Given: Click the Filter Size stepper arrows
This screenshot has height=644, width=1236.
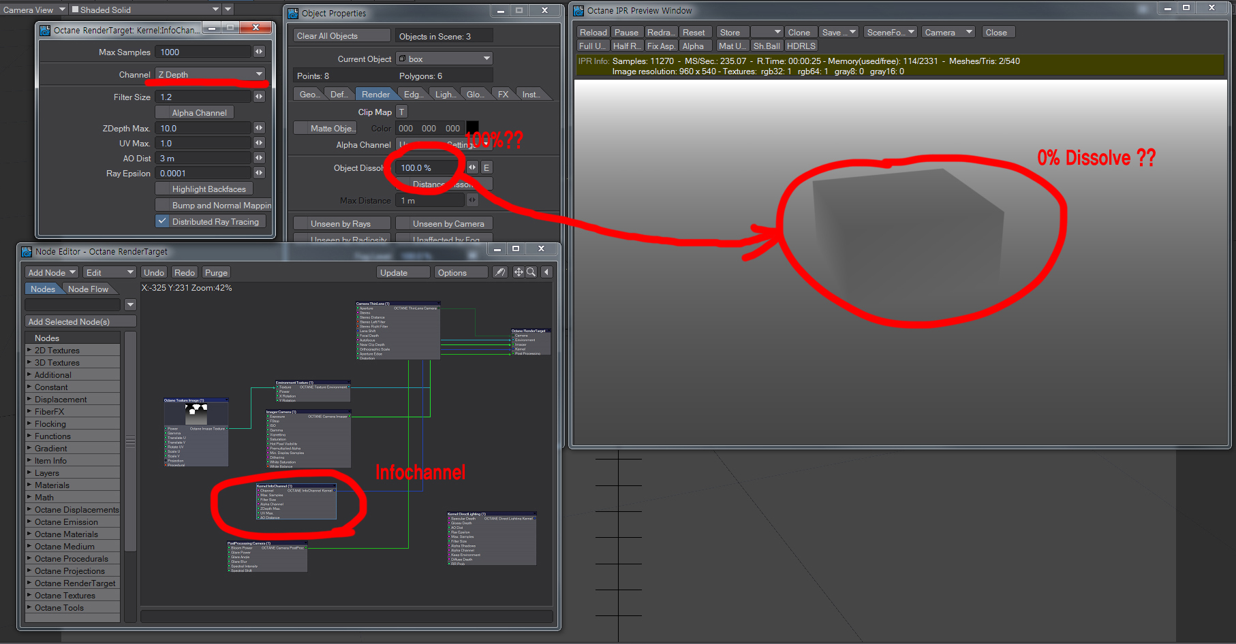Looking at the screenshot, I should pyautogui.click(x=259, y=97).
